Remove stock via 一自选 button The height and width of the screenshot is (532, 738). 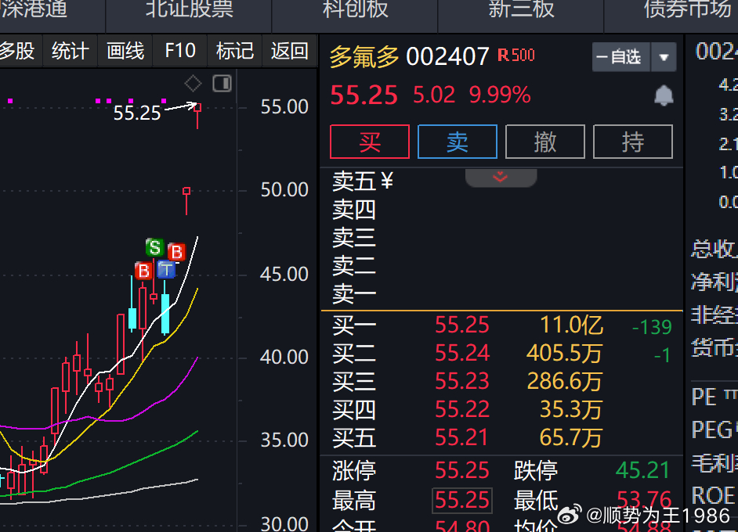[x=620, y=57]
